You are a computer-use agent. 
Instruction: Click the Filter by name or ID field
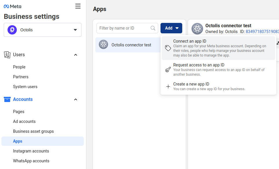coord(127,28)
